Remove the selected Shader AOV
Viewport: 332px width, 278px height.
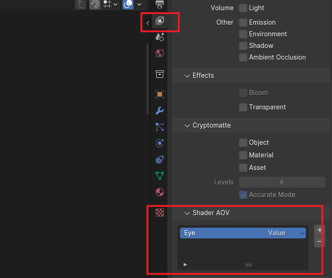click(x=319, y=241)
